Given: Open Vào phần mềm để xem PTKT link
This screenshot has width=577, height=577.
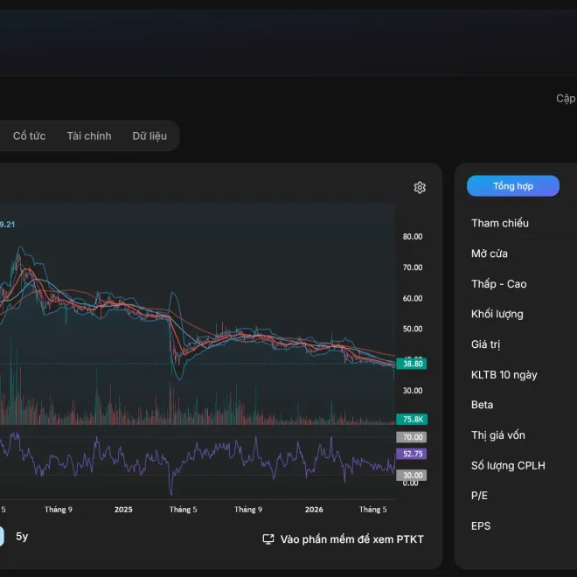Looking at the screenshot, I should [x=351, y=539].
